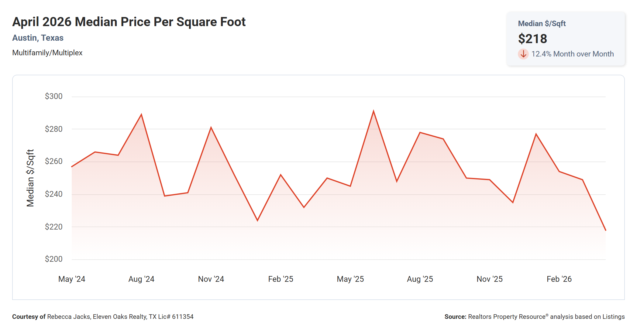Click the '$260' y-axis label
The width and height of the screenshot is (637, 334).
pyautogui.click(x=53, y=161)
